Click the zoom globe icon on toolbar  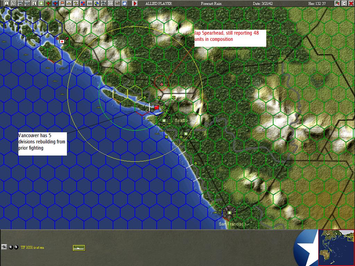point(97,3)
